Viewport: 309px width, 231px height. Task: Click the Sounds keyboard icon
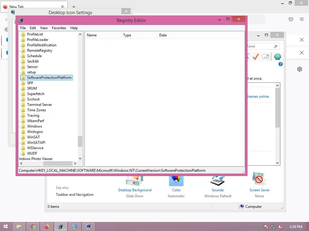tap(218, 181)
